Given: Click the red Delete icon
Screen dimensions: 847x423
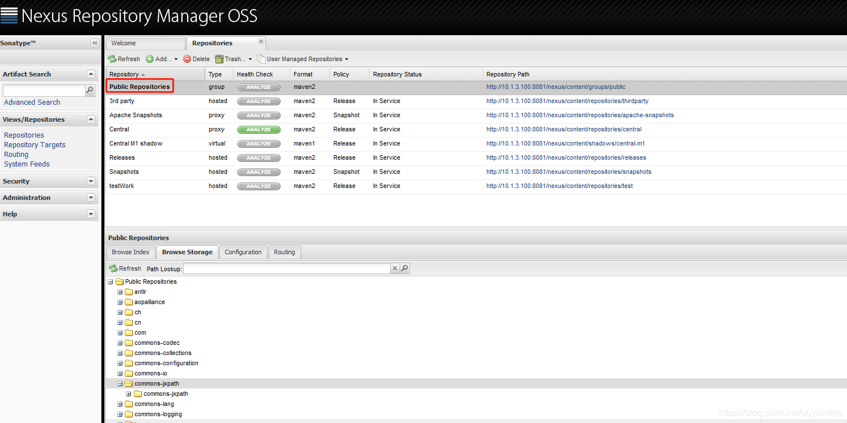Looking at the screenshot, I should (187, 59).
